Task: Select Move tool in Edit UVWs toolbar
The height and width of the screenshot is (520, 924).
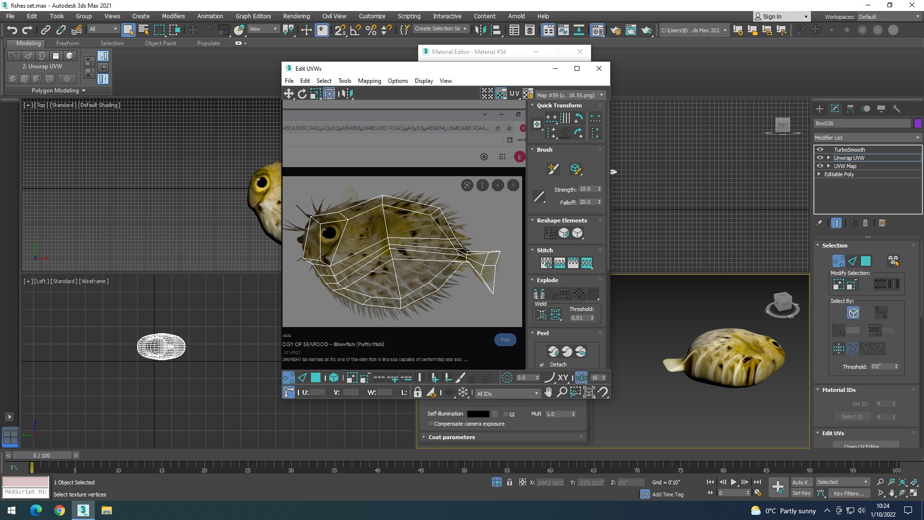Action: 288,94
